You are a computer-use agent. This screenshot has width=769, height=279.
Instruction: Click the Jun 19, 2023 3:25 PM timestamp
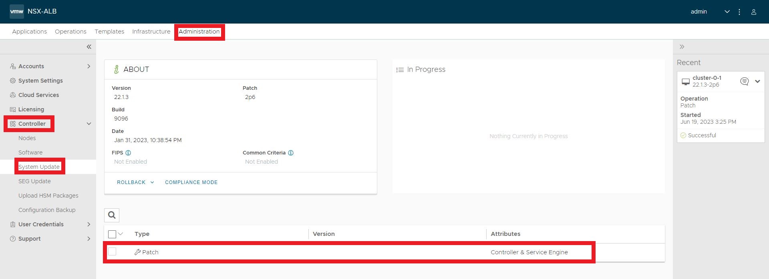(x=708, y=122)
